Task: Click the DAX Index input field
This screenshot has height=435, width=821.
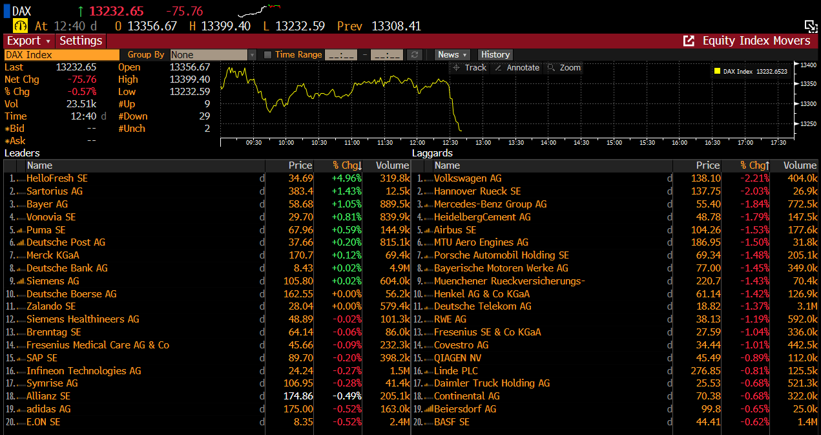Action: [x=61, y=55]
